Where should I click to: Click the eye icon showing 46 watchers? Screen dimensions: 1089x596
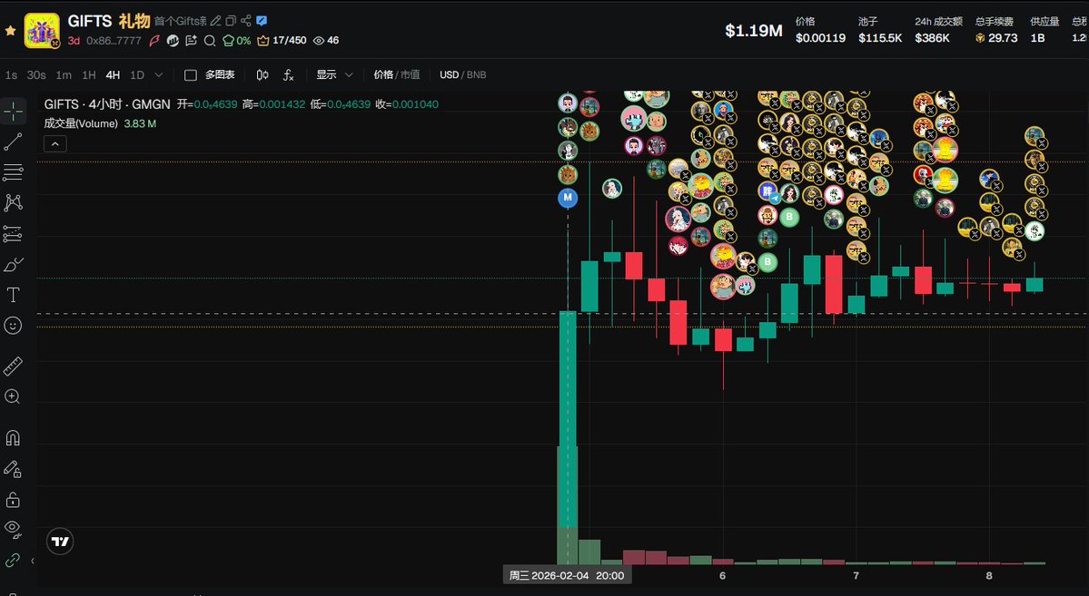[326, 40]
